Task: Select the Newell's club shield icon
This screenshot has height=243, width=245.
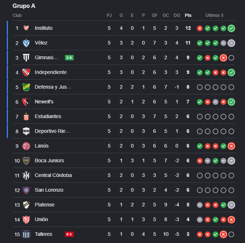Action: (26, 102)
